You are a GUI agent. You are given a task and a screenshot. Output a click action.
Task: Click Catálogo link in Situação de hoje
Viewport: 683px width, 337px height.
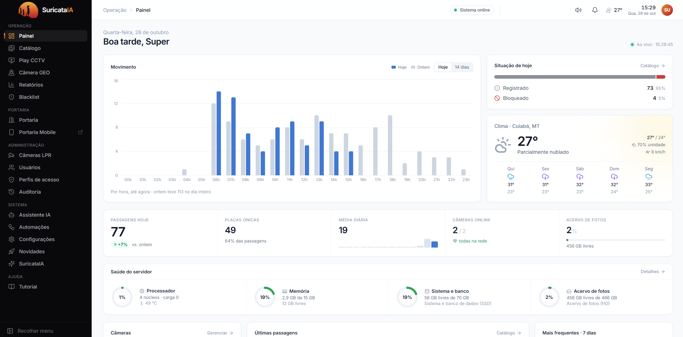pyautogui.click(x=653, y=66)
